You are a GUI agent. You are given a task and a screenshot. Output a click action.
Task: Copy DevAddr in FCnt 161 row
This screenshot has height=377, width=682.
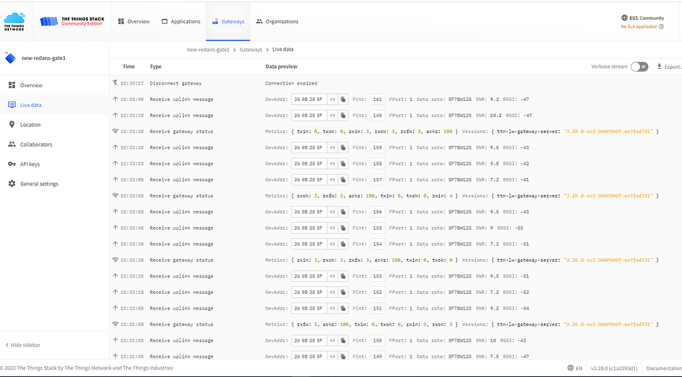click(x=343, y=99)
